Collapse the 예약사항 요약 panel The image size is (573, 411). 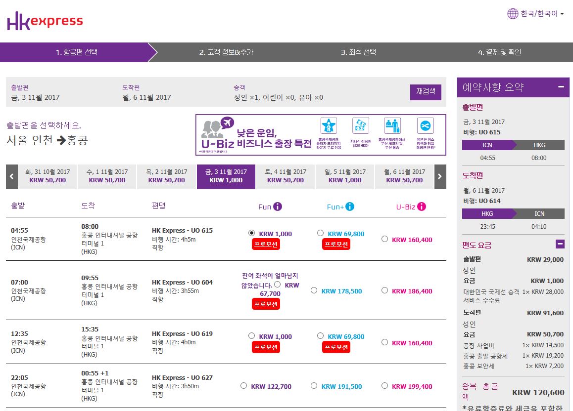[561, 87]
